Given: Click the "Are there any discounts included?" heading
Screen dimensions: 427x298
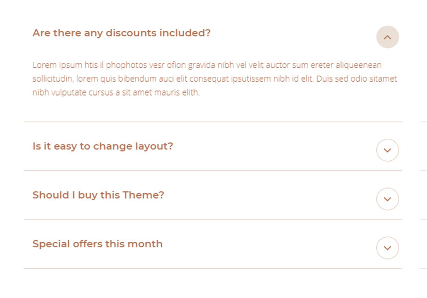Looking at the screenshot, I should [x=121, y=33].
